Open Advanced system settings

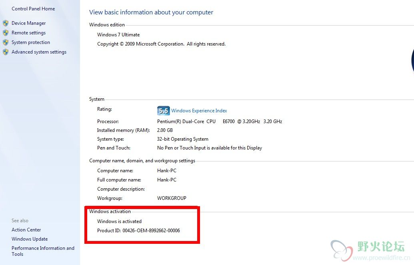point(39,52)
